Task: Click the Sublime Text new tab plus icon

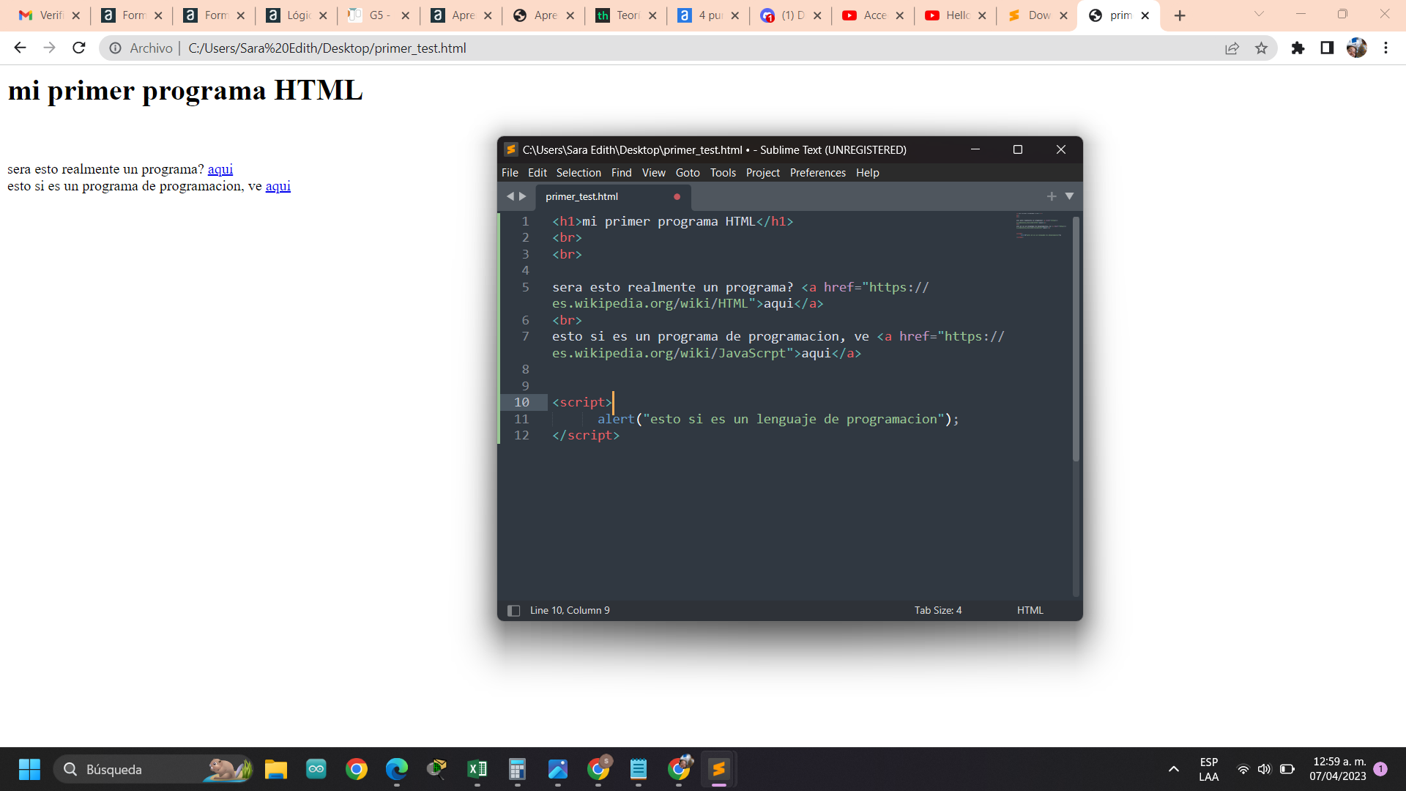Action: pyautogui.click(x=1051, y=196)
